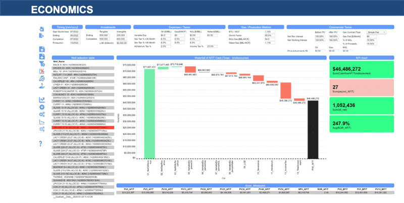The image size is (404, 203).
Task: Select well MACK 8 - #2H in table
Action: (76, 65)
